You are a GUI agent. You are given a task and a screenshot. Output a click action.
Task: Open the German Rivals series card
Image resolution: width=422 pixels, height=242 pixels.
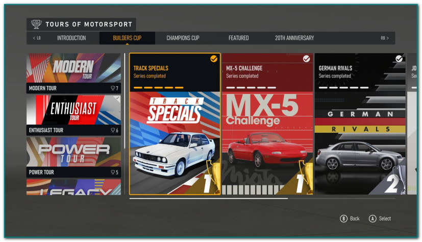click(x=360, y=124)
